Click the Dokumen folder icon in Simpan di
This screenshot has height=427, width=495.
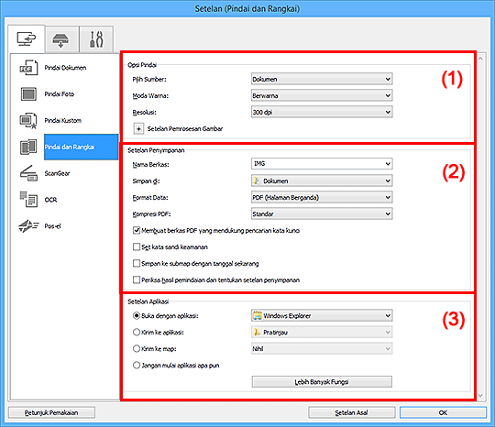tap(257, 181)
